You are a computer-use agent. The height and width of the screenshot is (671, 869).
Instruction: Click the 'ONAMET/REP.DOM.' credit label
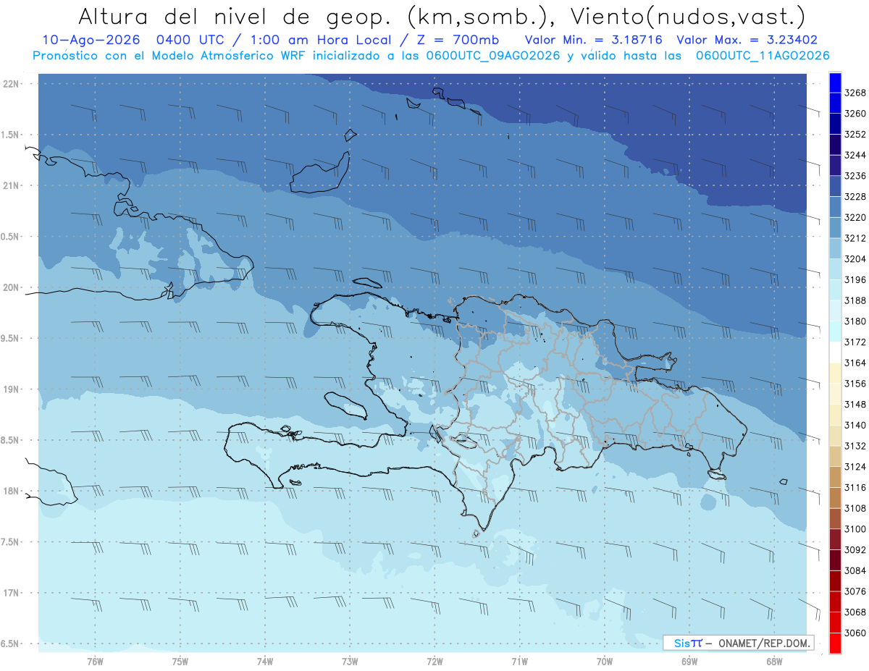tap(764, 643)
